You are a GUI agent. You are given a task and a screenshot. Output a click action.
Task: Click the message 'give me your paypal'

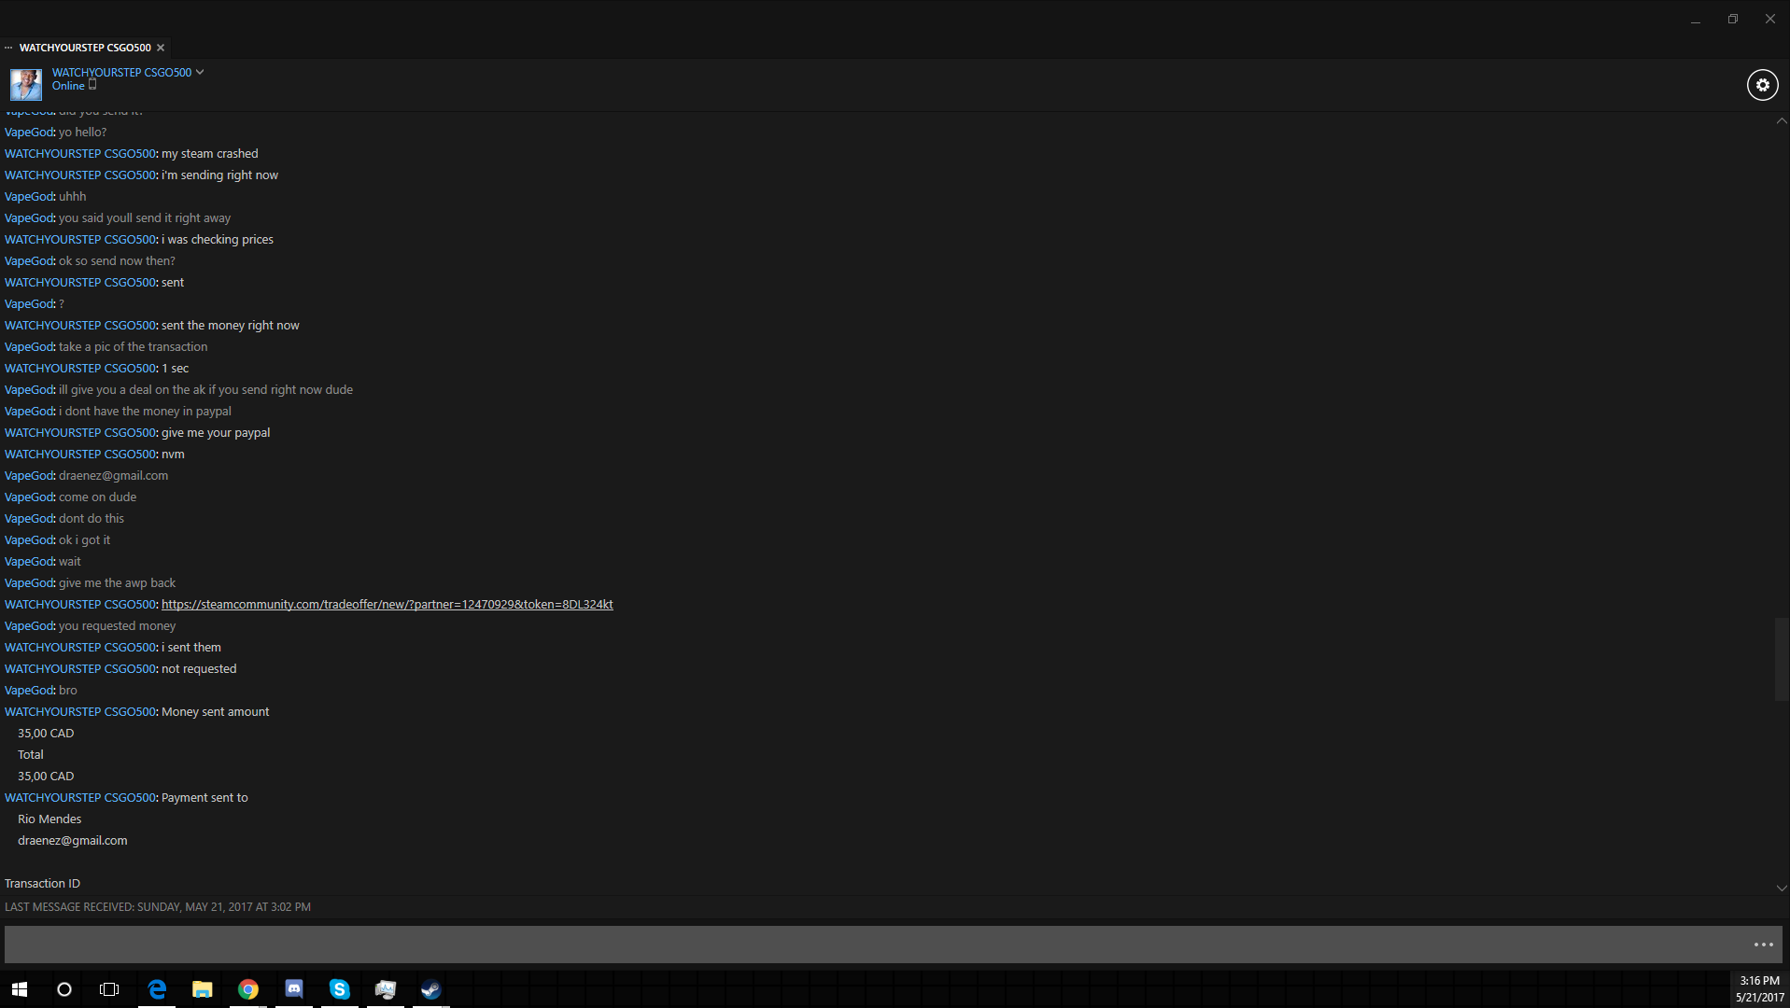216,433
